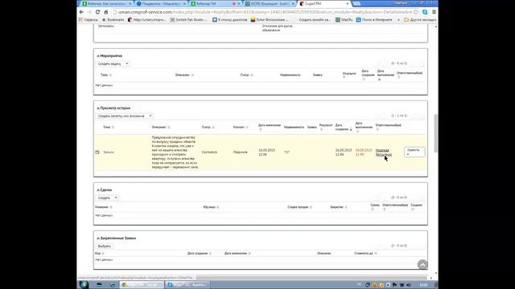Sort Мероприятия by Дата выполнения column
This screenshot has height=289, width=515.
click(385, 75)
